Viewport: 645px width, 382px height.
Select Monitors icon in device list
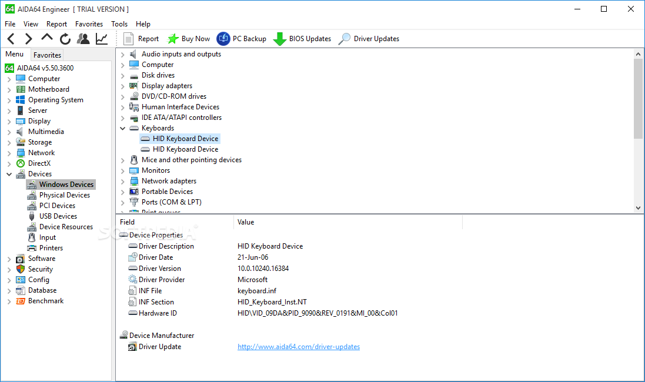133,170
